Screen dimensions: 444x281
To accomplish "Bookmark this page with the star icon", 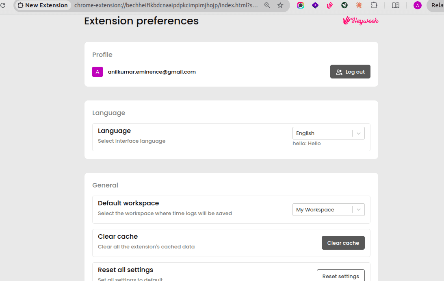I will [x=280, y=5].
